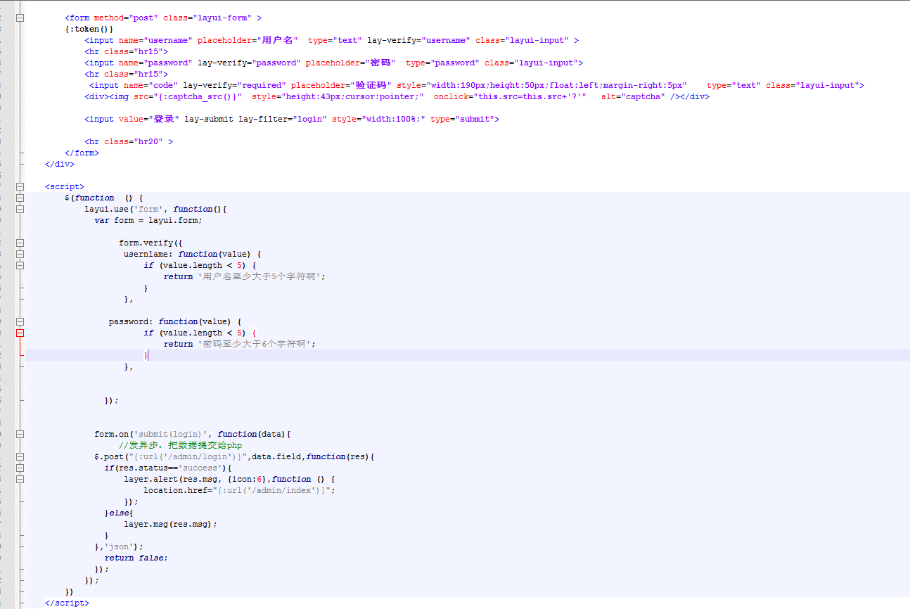Click placeholder="用户名" attribute text
Screen dimensions: 910x609
point(248,40)
